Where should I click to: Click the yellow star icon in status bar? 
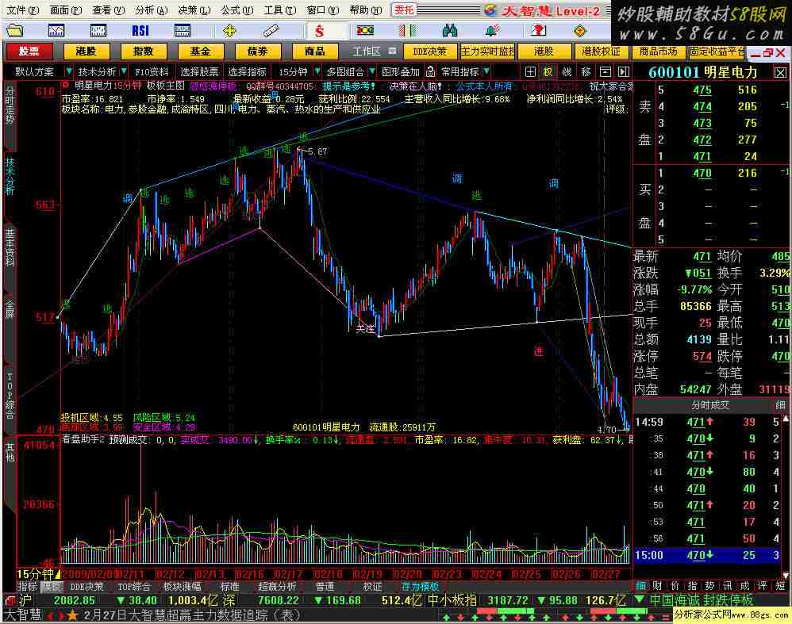coord(72,615)
